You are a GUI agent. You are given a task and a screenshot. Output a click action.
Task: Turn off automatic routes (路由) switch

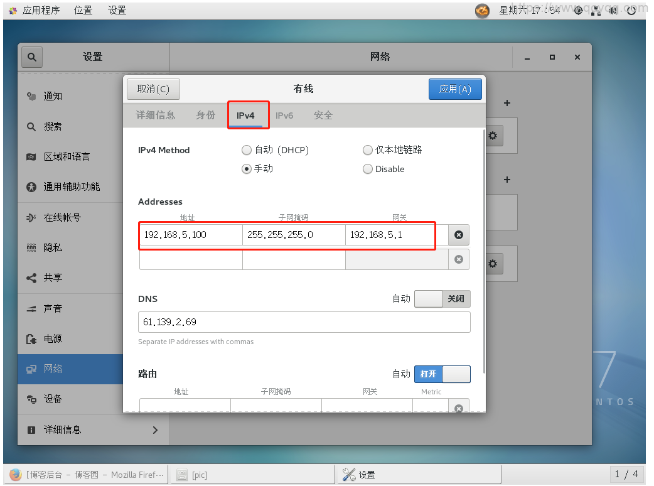pyautogui.click(x=442, y=374)
